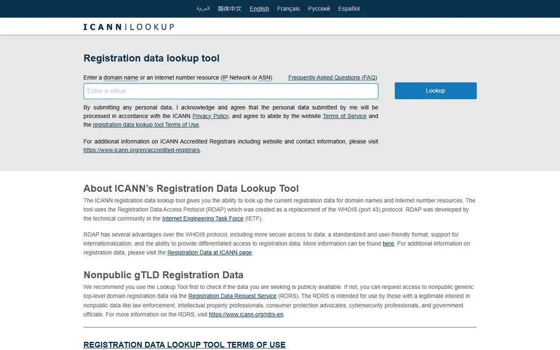Select English language option
This screenshot has height=350, width=560.
pos(259,9)
